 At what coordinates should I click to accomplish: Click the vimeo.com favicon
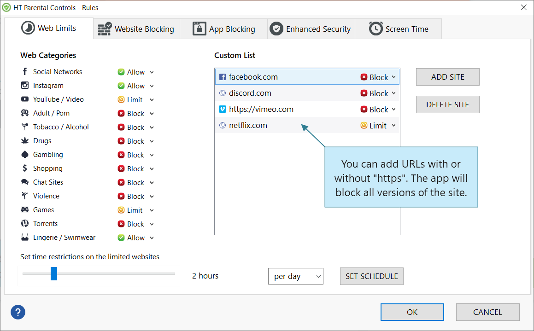tap(223, 109)
